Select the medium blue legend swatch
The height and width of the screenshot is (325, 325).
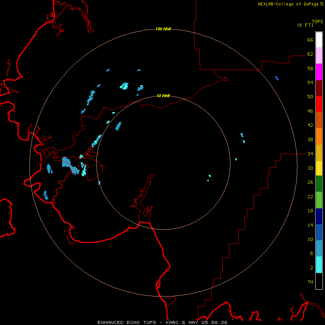(x=319, y=232)
